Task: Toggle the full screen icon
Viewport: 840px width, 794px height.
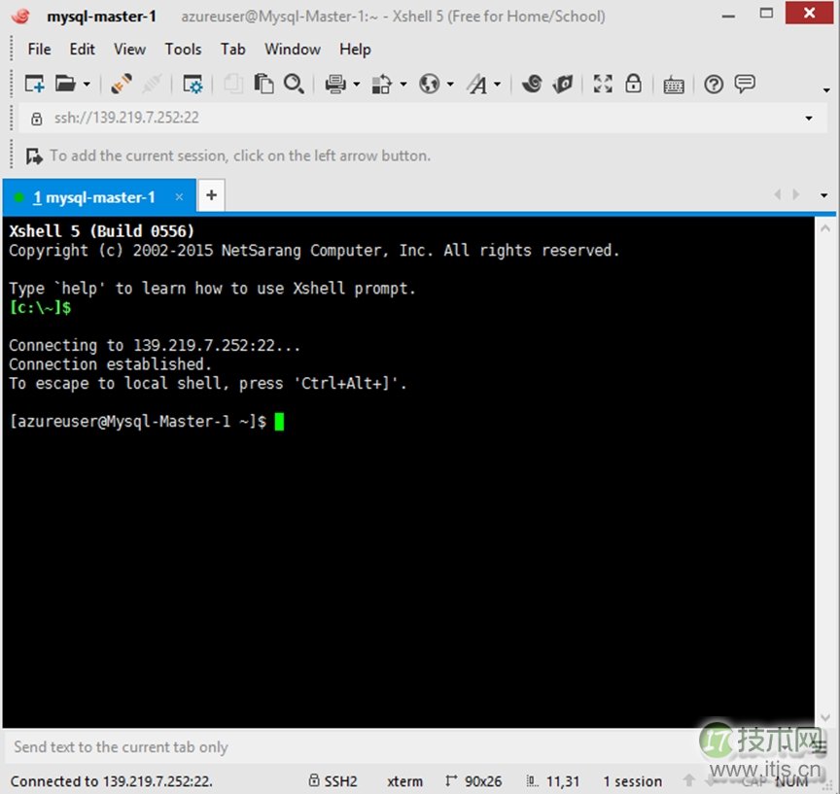Action: [603, 84]
